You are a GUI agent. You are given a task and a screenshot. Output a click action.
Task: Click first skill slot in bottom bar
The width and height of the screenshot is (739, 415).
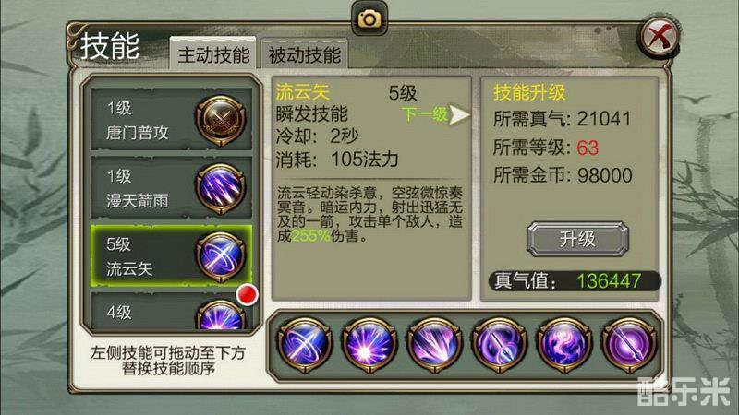305,345
